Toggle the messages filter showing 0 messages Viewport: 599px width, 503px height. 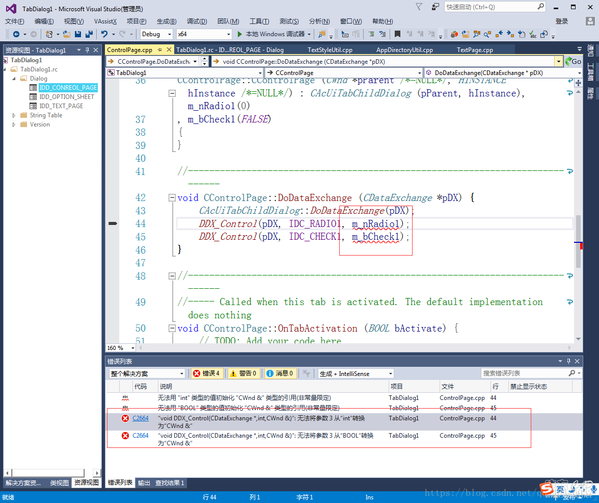coord(280,373)
